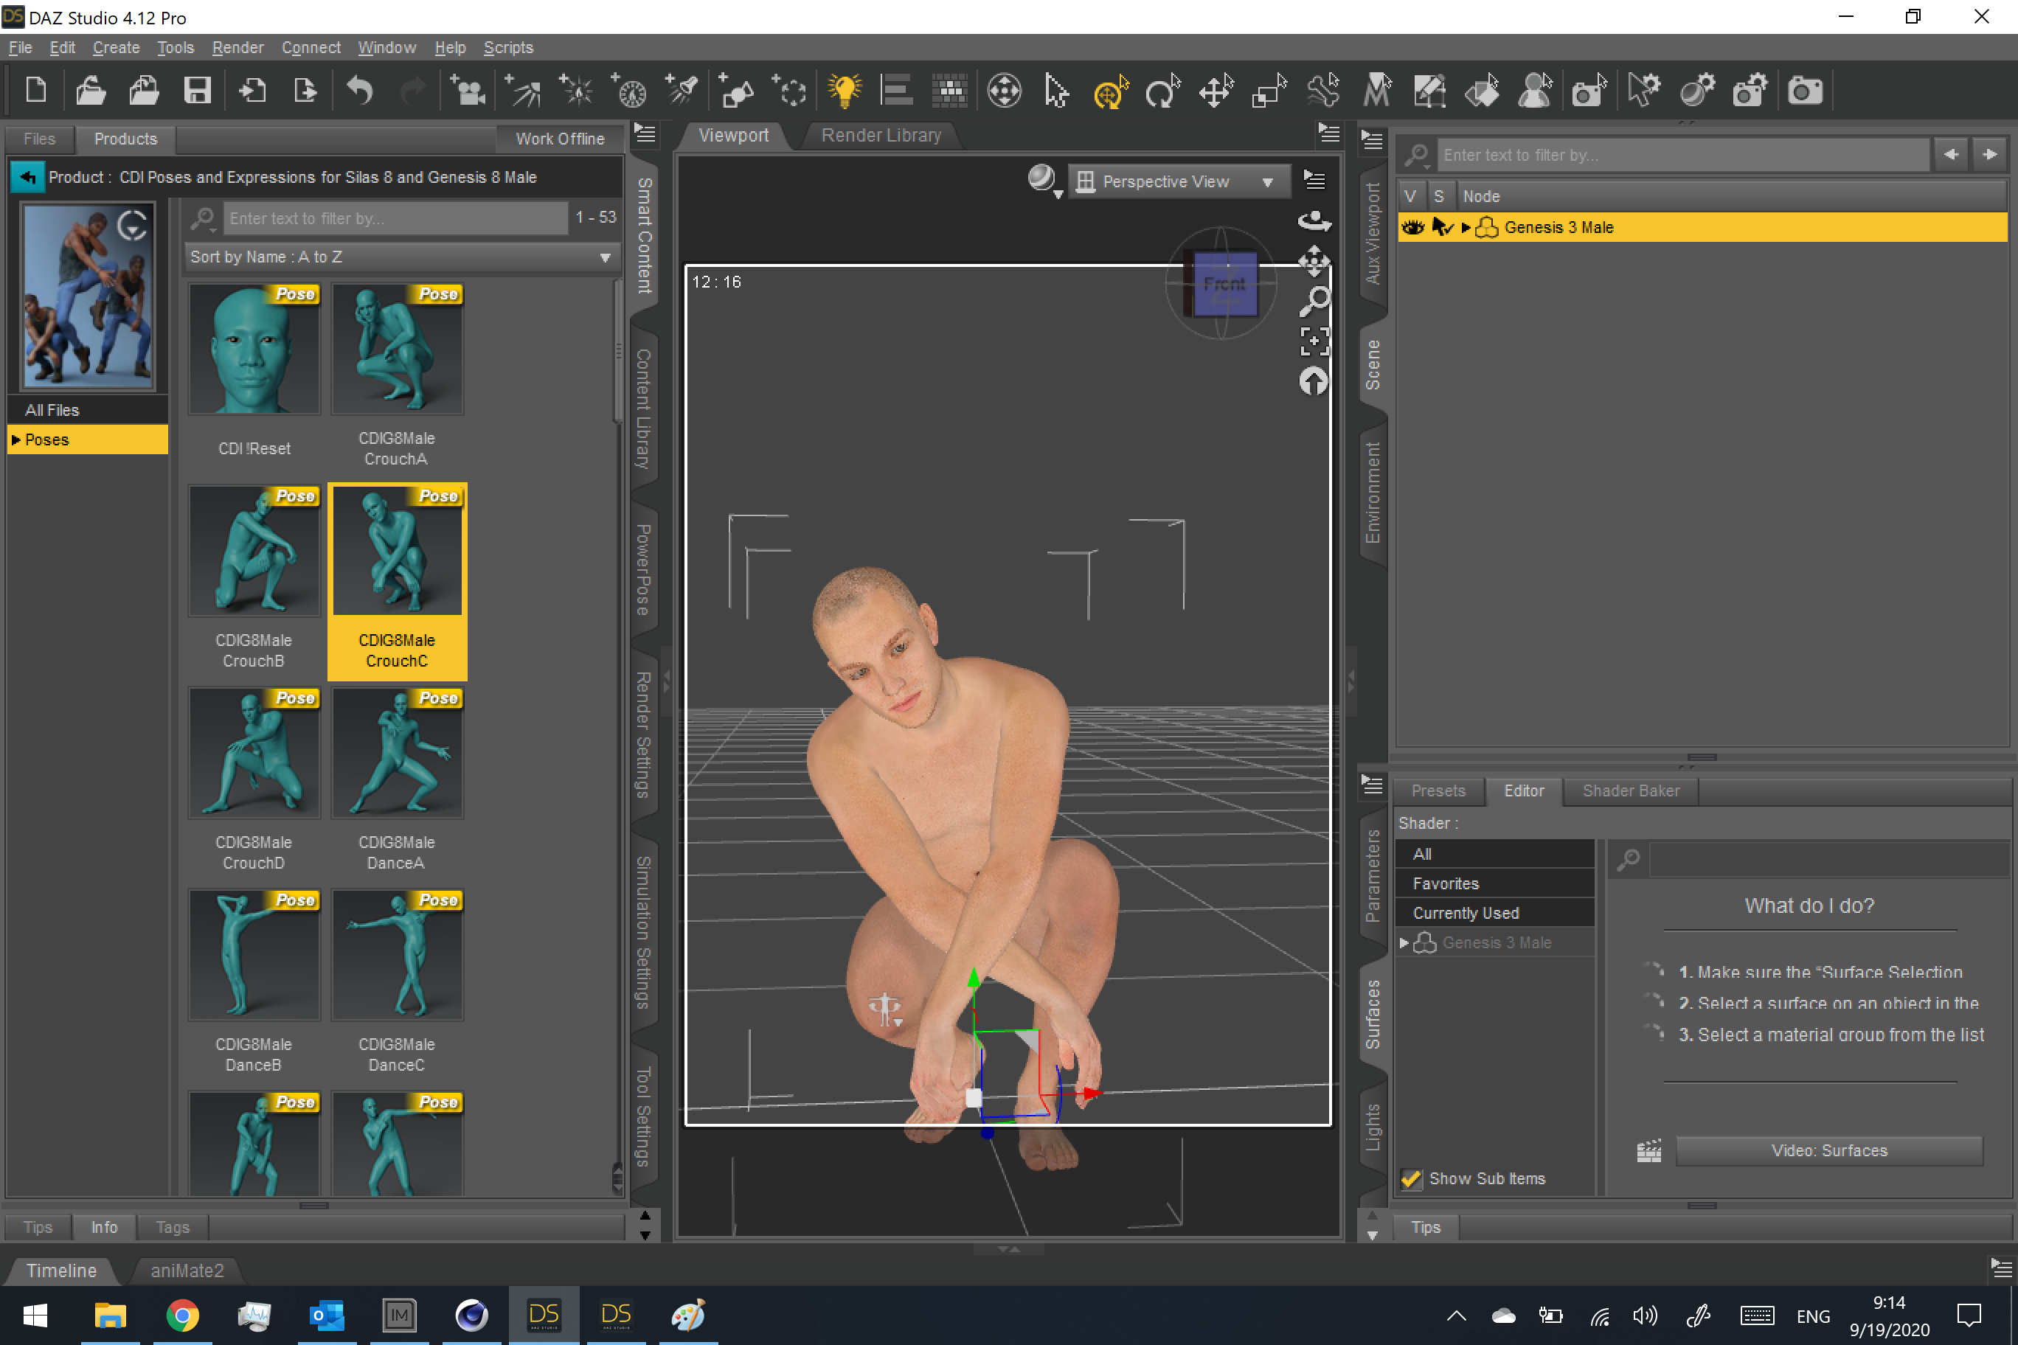Click the Video: Surfaces button
The width and height of the screenshot is (2018, 1345).
tap(1828, 1150)
